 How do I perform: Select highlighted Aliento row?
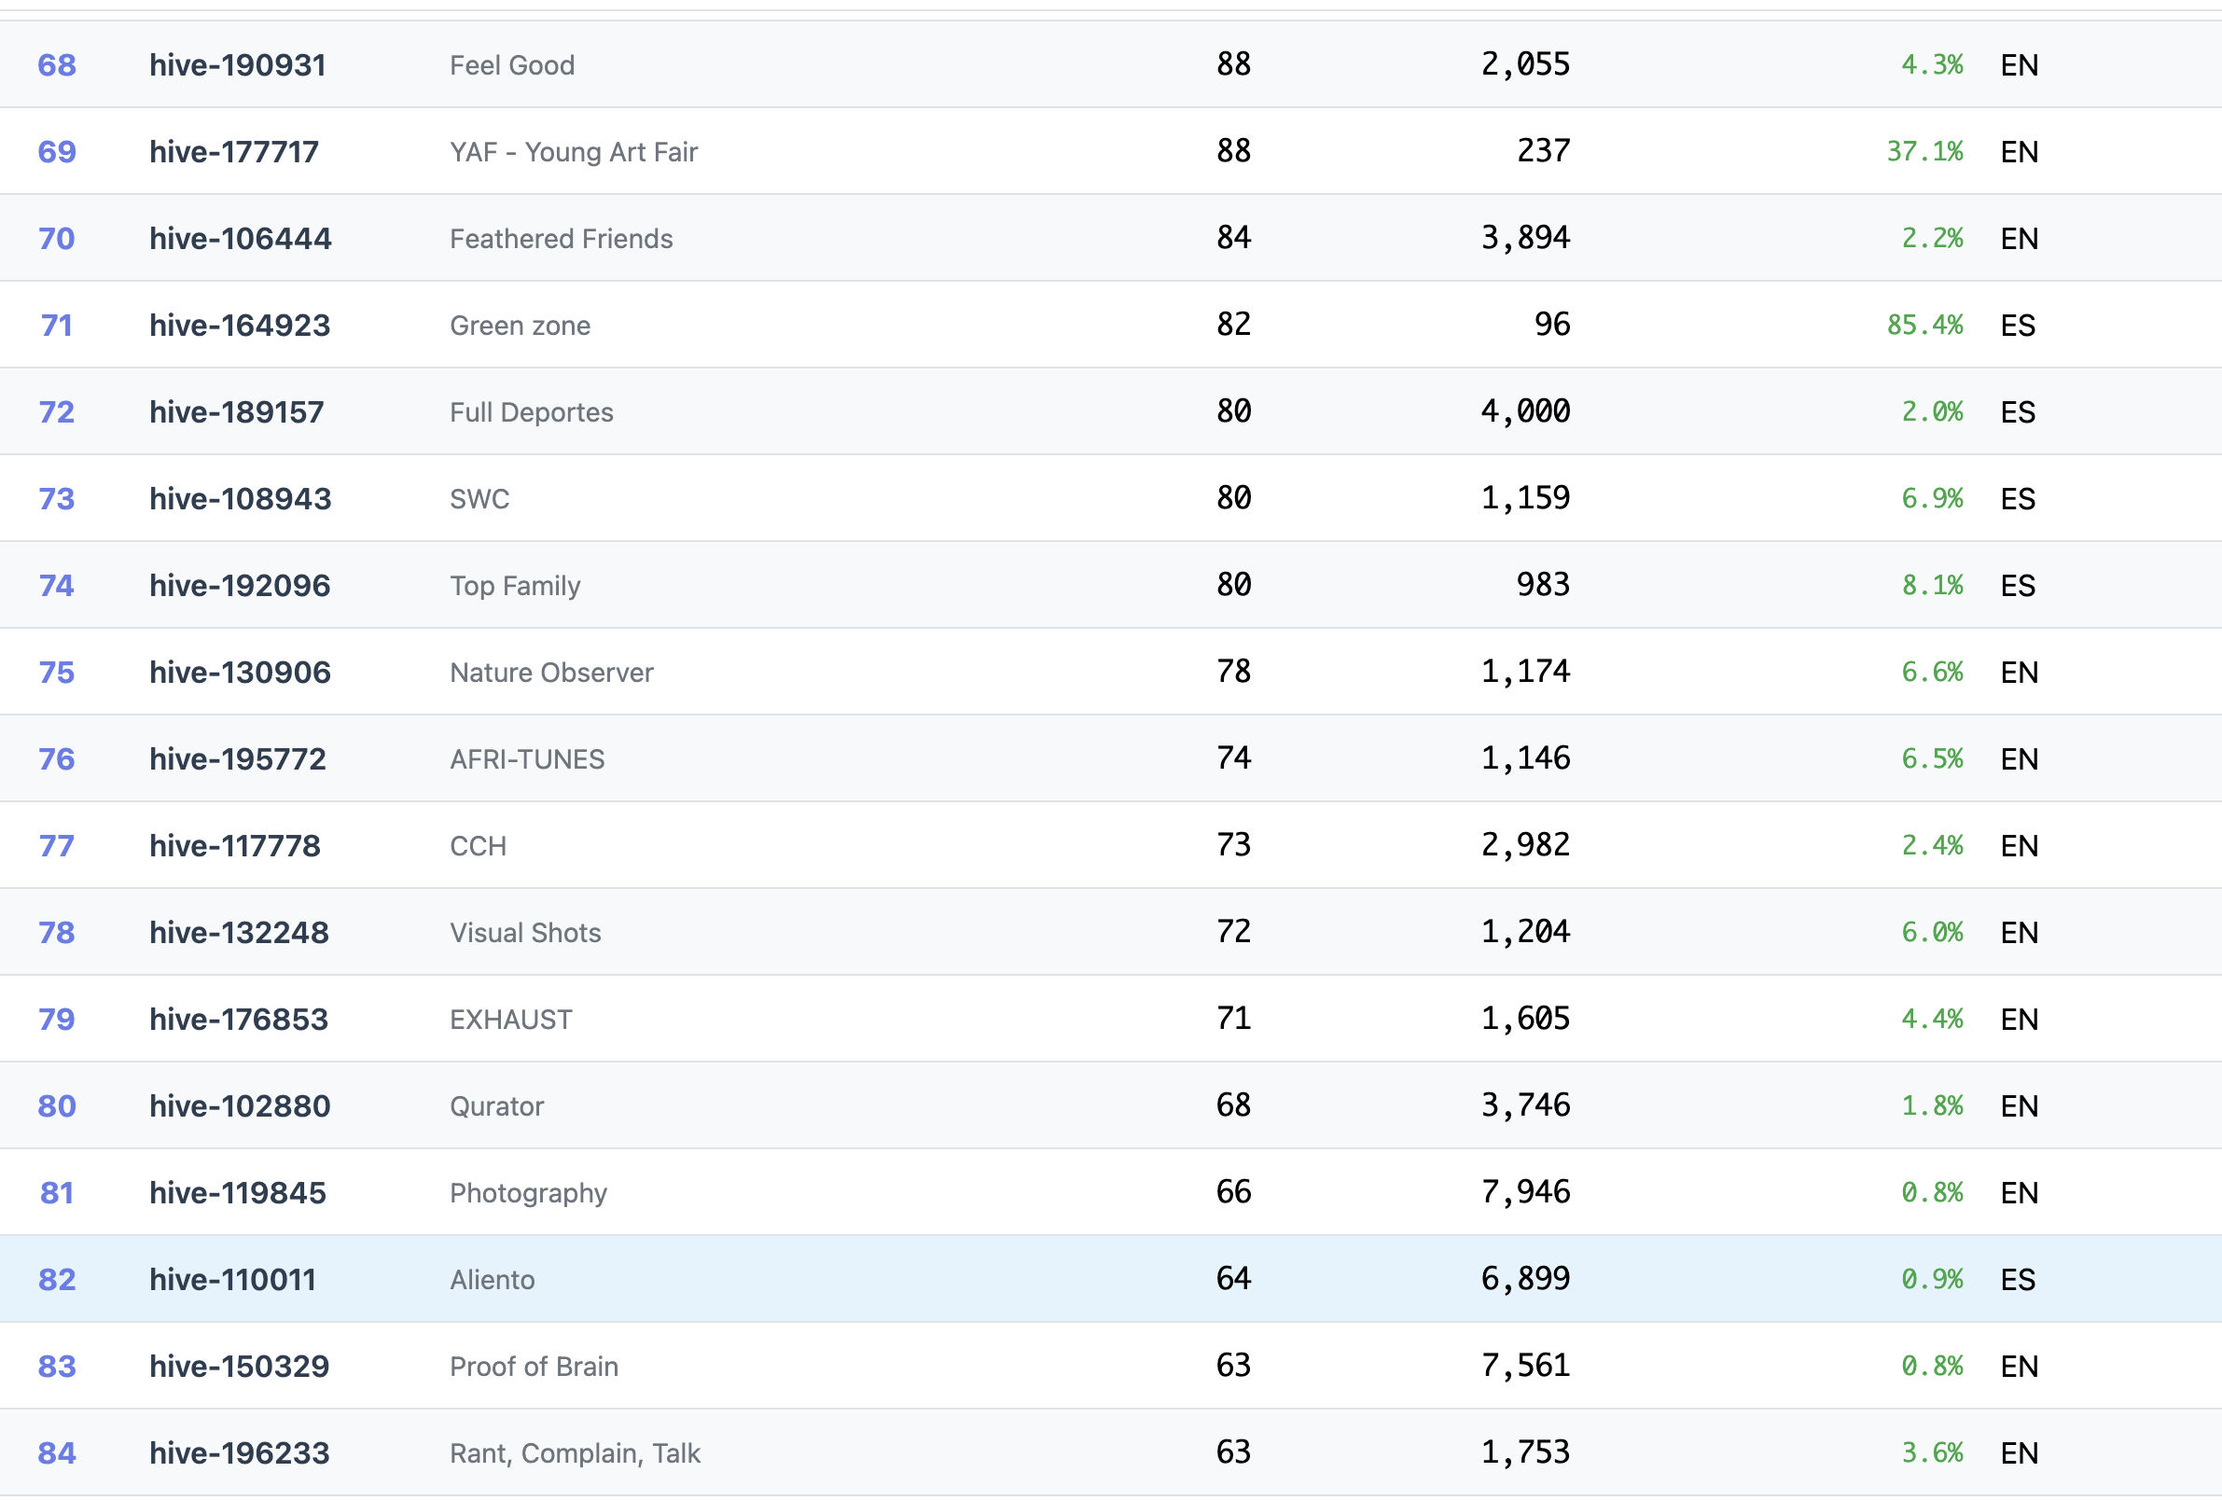tap(493, 1280)
